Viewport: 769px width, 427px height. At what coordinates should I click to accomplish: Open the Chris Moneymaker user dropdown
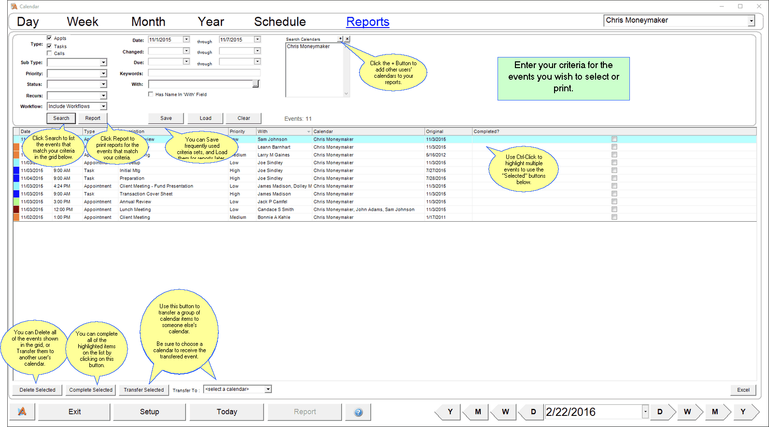(751, 21)
